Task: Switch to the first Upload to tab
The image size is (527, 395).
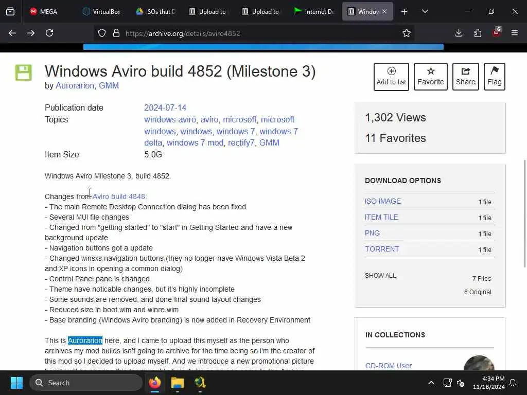Action: pyautogui.click(x=207, y=12)
